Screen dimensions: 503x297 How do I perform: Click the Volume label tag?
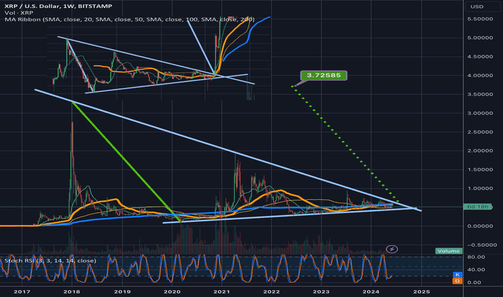tap(449, 251)
